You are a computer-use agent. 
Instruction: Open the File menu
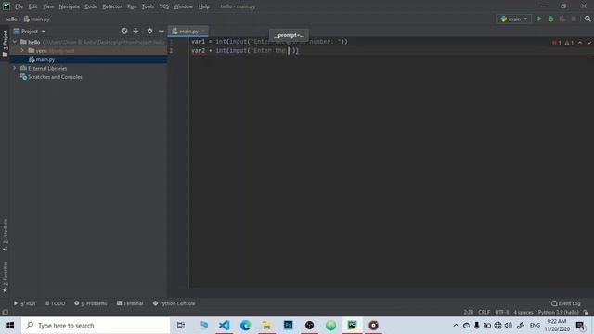point(19,6)
